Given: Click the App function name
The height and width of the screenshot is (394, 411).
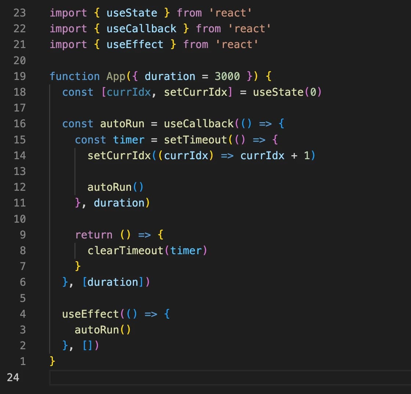Looking at the screenshot, I should 116,76.
